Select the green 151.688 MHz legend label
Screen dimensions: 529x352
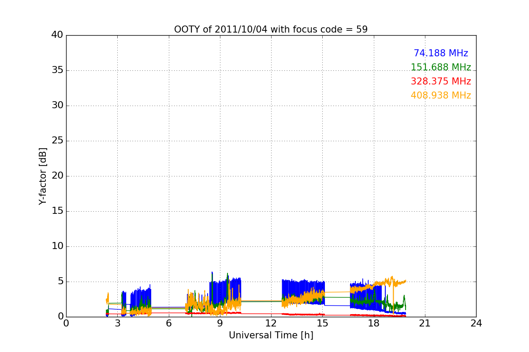pyautogui.click(x=441, y=67)
